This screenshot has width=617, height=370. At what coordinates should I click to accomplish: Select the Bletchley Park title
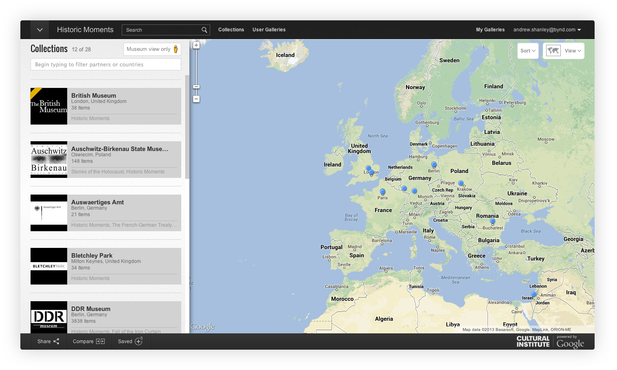click(x=92, y=256)
